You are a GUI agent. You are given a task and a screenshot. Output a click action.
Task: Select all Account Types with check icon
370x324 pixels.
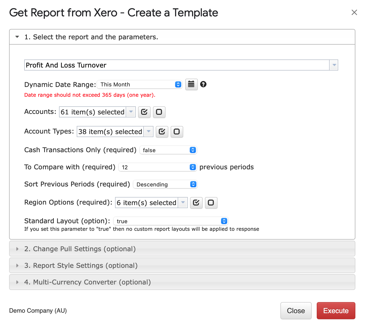point(162,132)
